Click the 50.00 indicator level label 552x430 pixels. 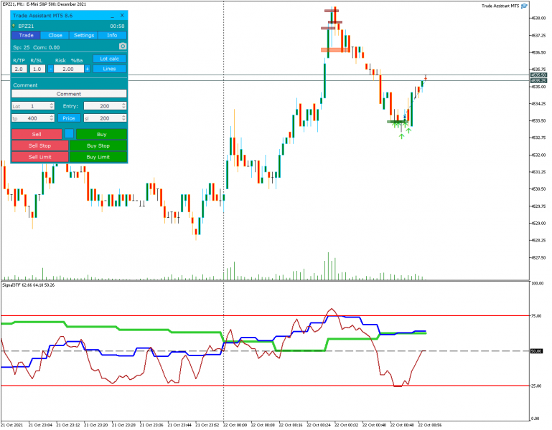(536, 351)
